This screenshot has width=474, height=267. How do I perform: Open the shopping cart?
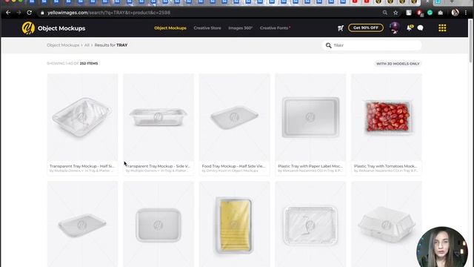click(341, 28)
